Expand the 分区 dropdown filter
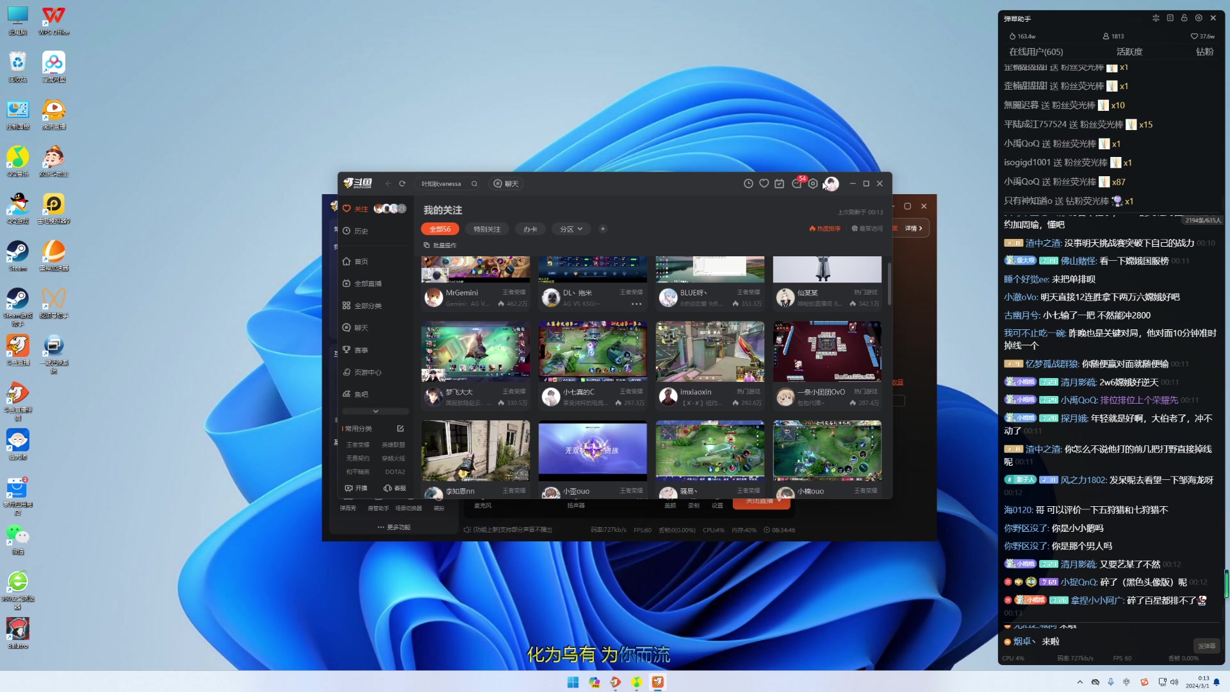This screenshot has height=692, width=1230. [571, 229]
